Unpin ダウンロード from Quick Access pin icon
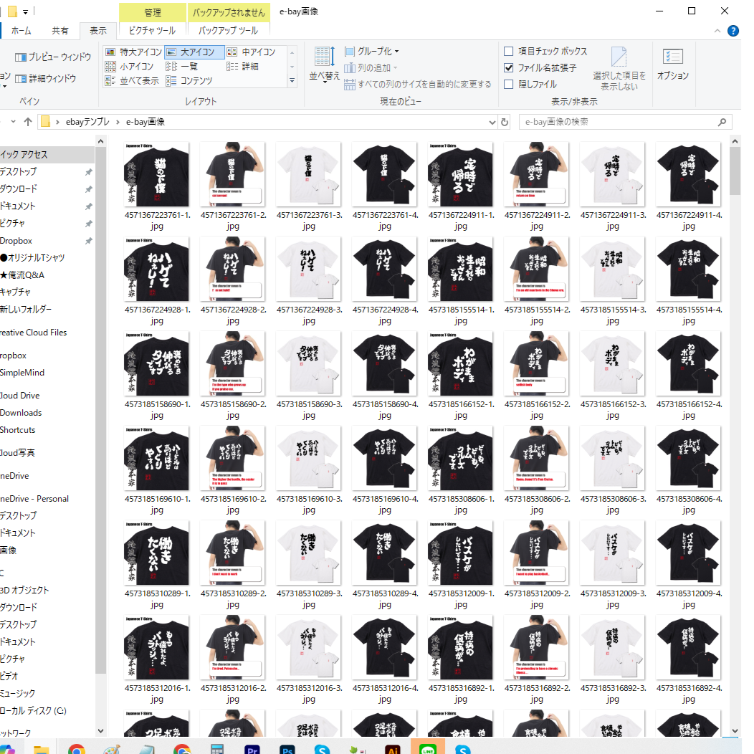This screenshot has height=754, width=754. [x=88, y=189]
